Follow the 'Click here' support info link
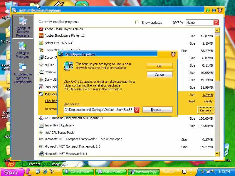Image resolution: width=235 pixels, height=176 pixels. (x=51, y=101)
